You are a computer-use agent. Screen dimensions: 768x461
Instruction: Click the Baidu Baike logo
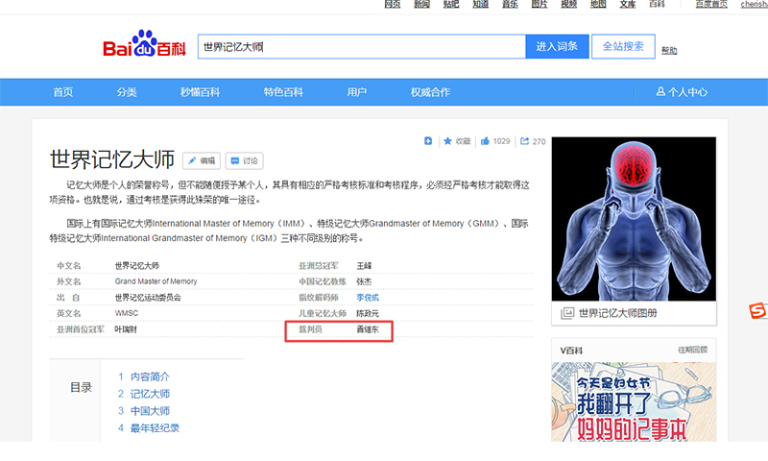click(x=144, y=47)
